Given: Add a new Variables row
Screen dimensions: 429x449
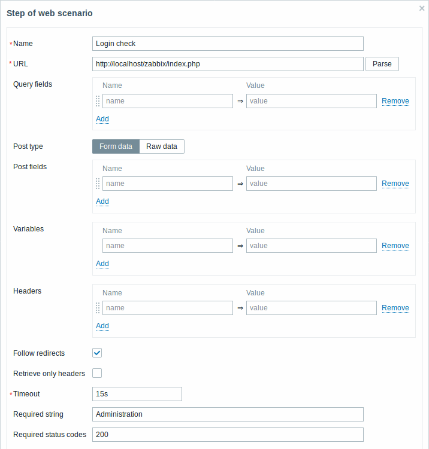Looking at the screenshot, I should pyautogui.click(x=102, y=264).
